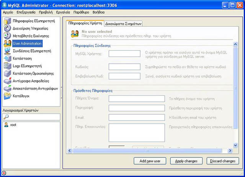Select the User Administration users icon
The width and height of the screenshot is (245, 177).
point(7,43)
